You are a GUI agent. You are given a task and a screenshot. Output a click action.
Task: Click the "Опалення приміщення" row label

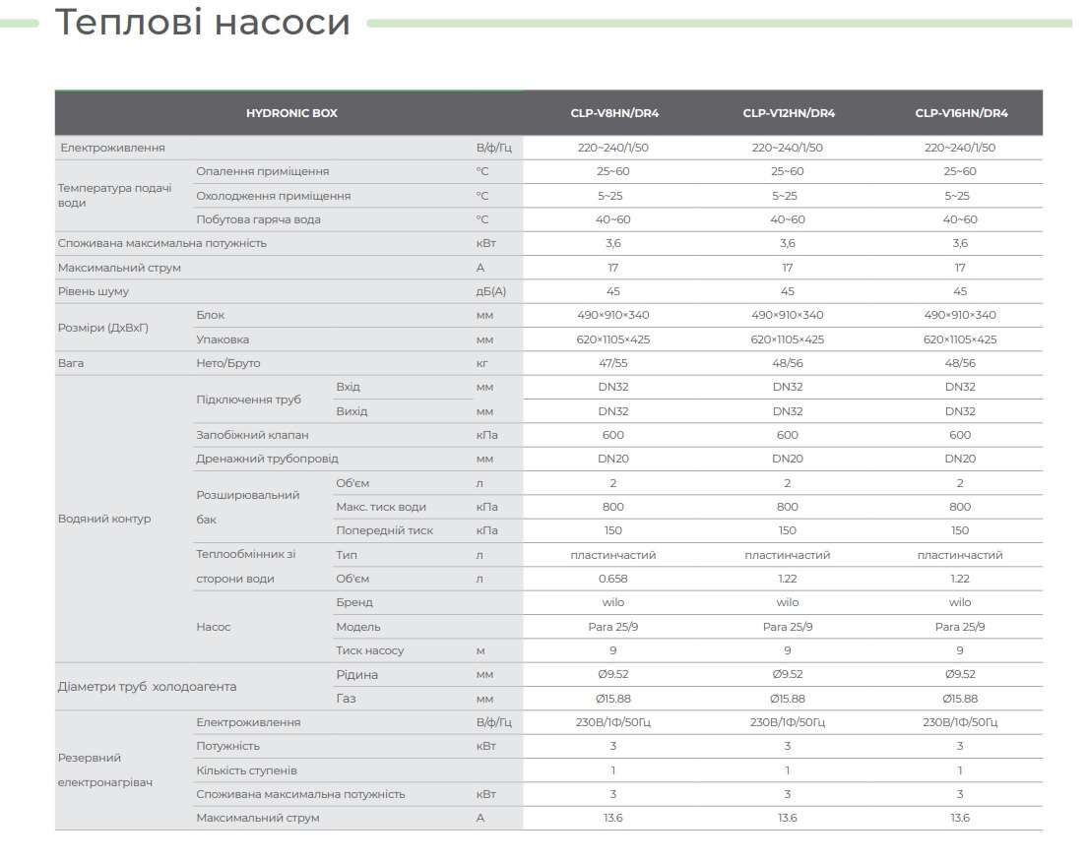point(262,171)
